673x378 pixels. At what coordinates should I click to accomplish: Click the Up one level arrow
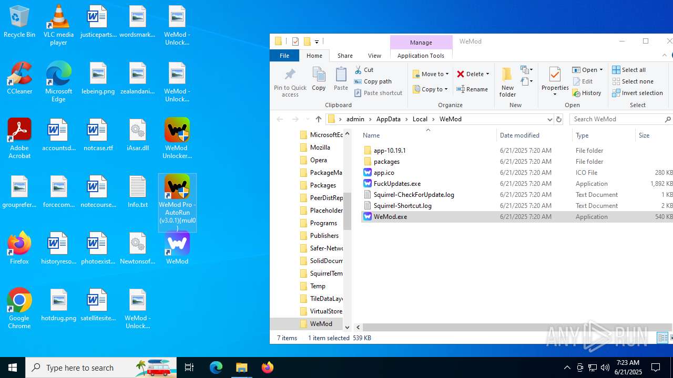coord(318,119)
